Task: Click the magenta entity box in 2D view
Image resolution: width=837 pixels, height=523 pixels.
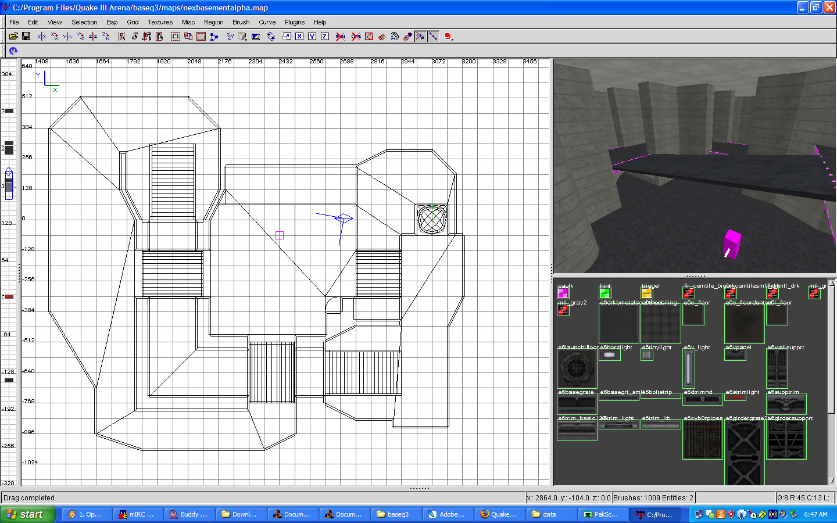Action: coord(280,235)
